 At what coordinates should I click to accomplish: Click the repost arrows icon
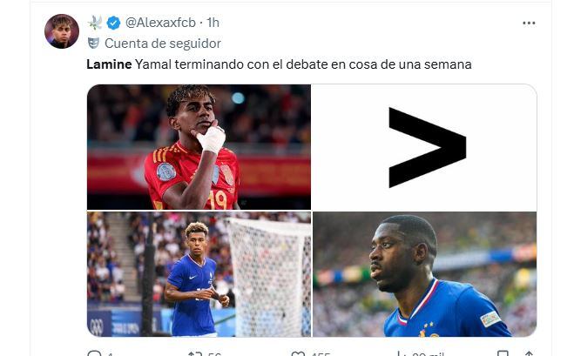195,353
